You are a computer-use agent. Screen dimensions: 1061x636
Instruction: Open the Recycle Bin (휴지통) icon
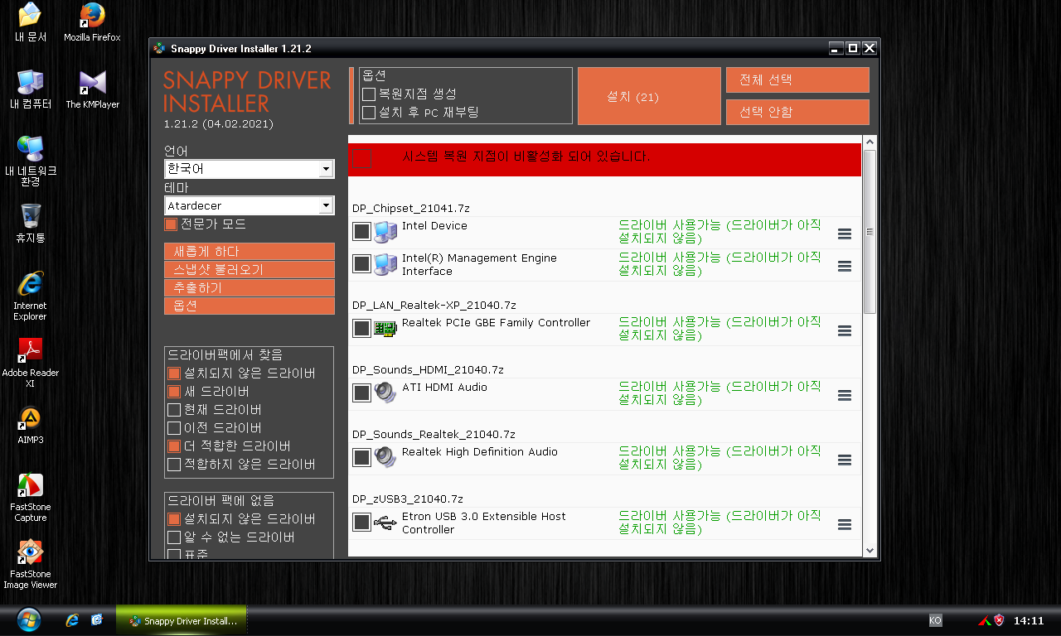pos(31,223)
